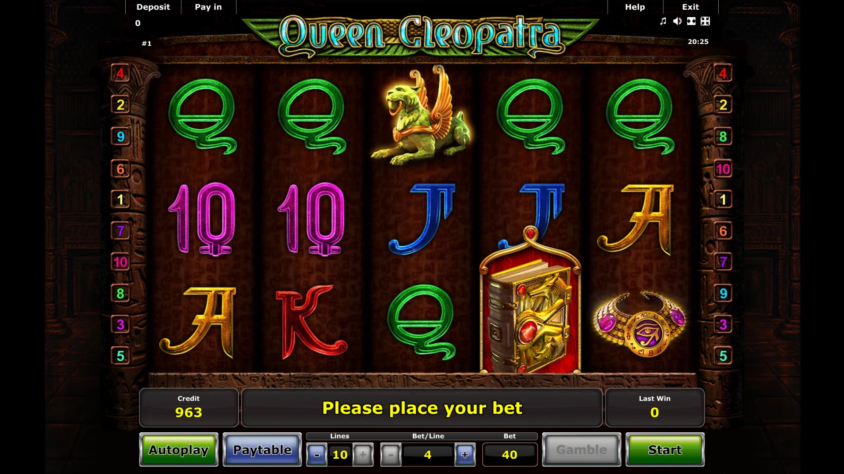Open the Paytable
Image resolution: width=844 pixels, height=474 pixels.
coord(262,449)
